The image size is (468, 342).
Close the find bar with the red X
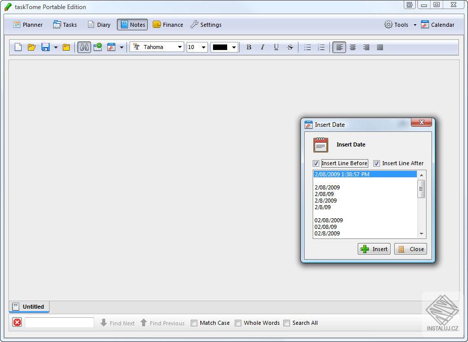click(17, 322)
